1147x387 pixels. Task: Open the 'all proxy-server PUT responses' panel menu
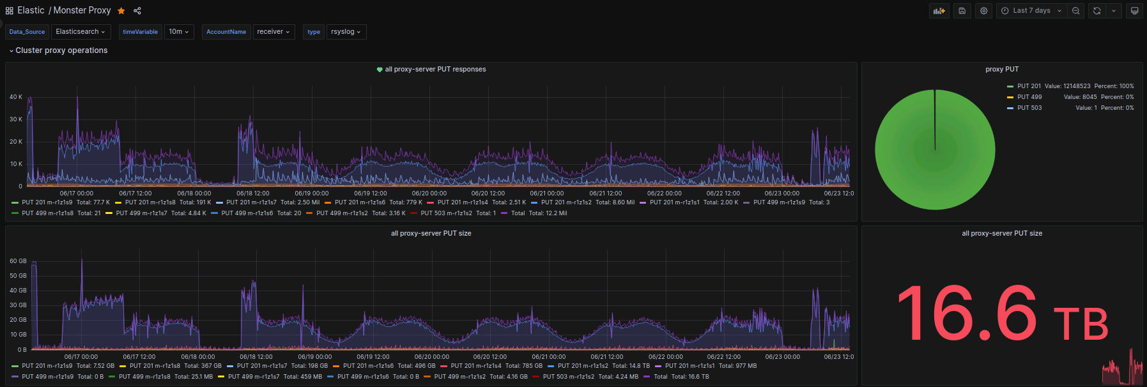(435, 69)
